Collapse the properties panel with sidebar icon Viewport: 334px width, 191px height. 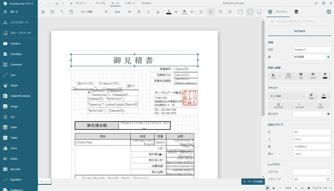pyautogui.click(x=329, y=12)
